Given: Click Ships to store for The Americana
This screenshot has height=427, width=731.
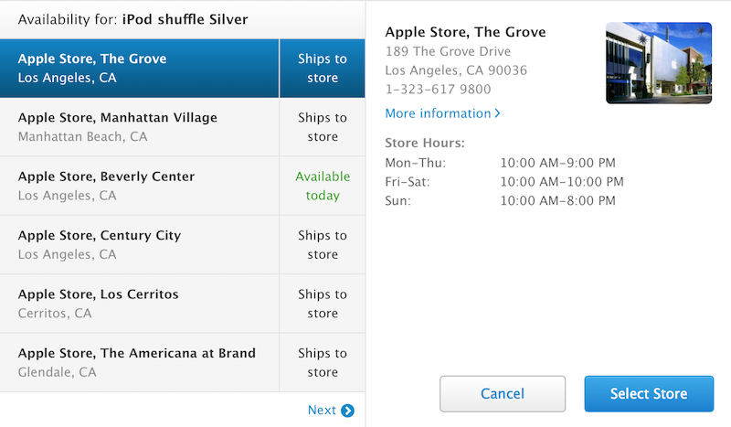Looking at the screenshot, I should [323, 362].
